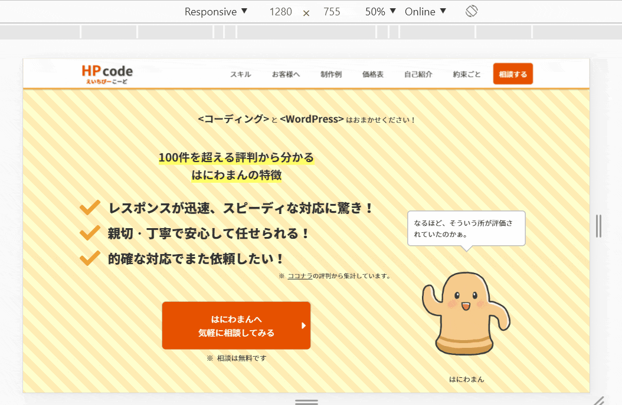Open the Responsive device dropdown
Screen dimensions: 622x405
pos(216,12)
